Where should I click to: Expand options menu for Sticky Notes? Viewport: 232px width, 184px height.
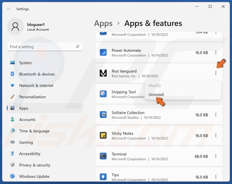coord(216,136)
